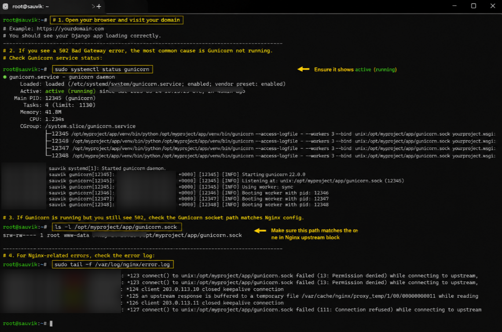Minimize the terminal window
The width and height of the screenshot is (502, 332).
tap(454, 6)
